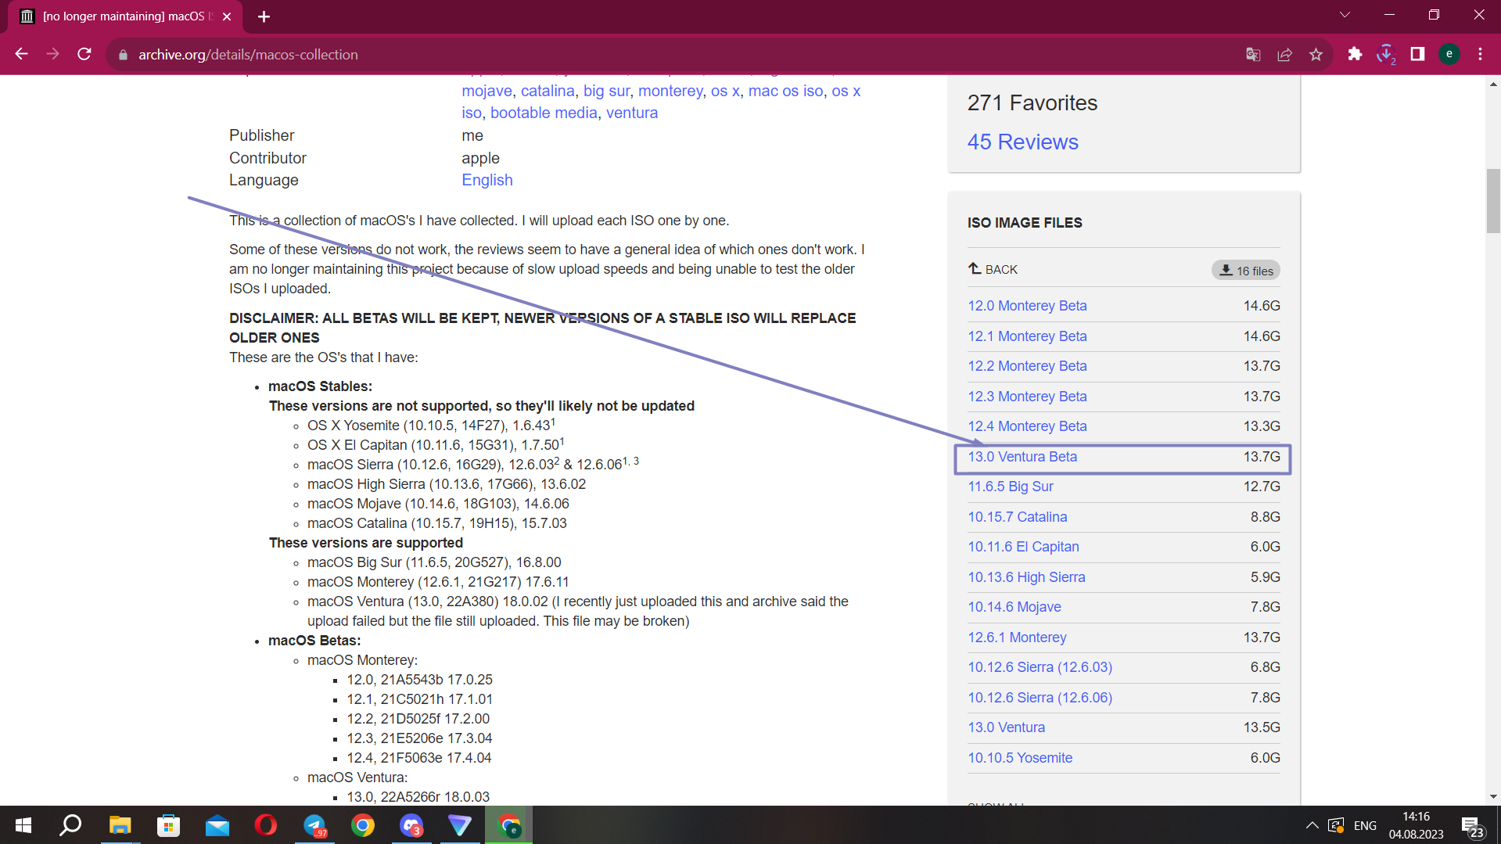Open the Chrome profile avatar

(1449, 54)
